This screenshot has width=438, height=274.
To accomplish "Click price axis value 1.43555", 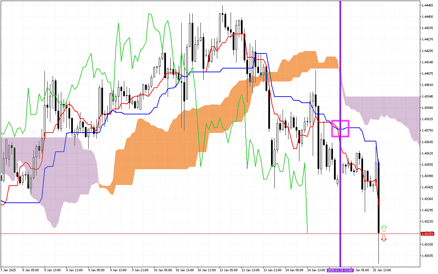I will click(427, 165).
